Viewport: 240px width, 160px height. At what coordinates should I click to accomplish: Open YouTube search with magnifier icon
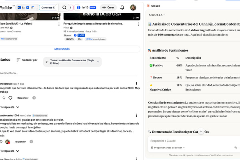[64, 8]
